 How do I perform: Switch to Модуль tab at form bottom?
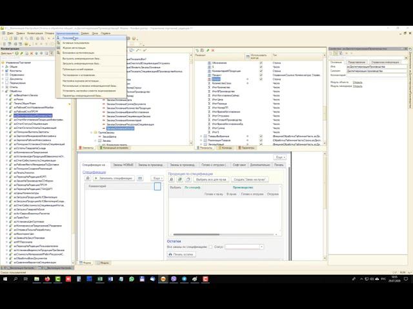pyautogui.click(x=103, y=263)
